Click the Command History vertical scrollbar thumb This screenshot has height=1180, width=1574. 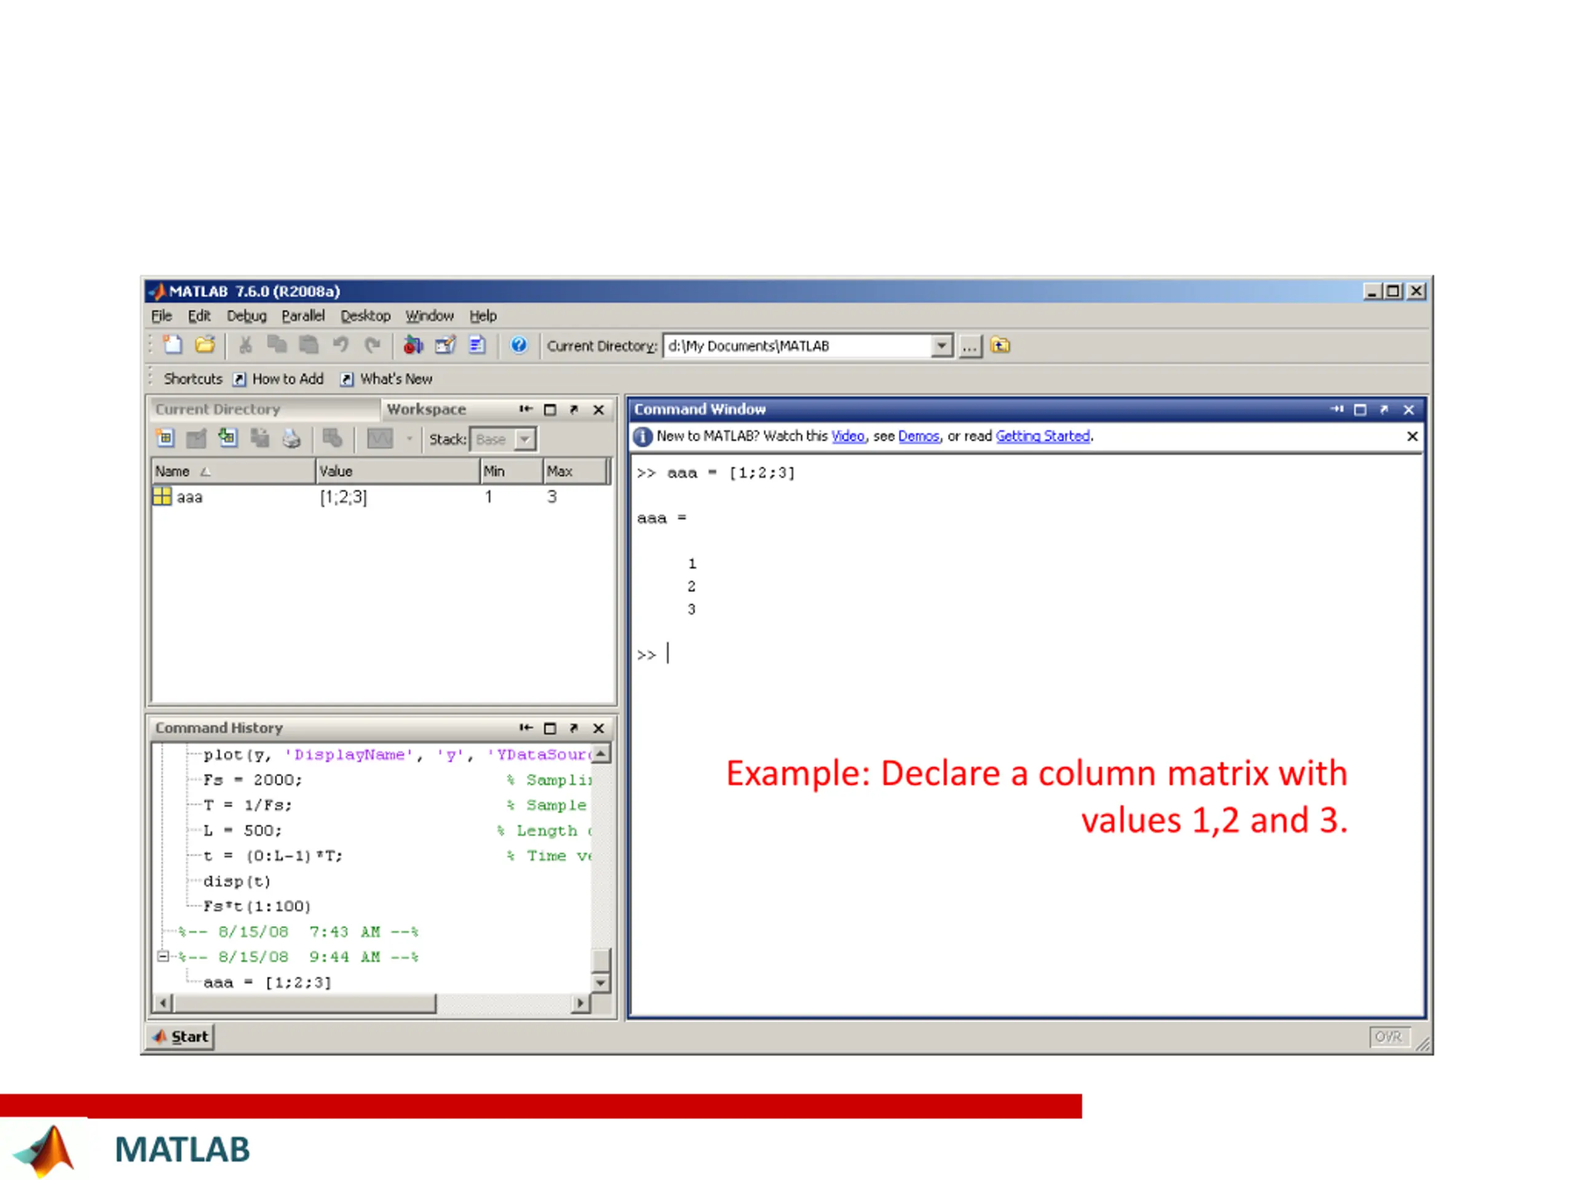click(x=601, y=959)
